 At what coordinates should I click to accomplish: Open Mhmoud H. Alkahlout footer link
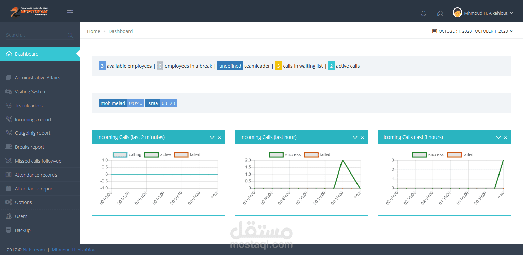[75, 250]
